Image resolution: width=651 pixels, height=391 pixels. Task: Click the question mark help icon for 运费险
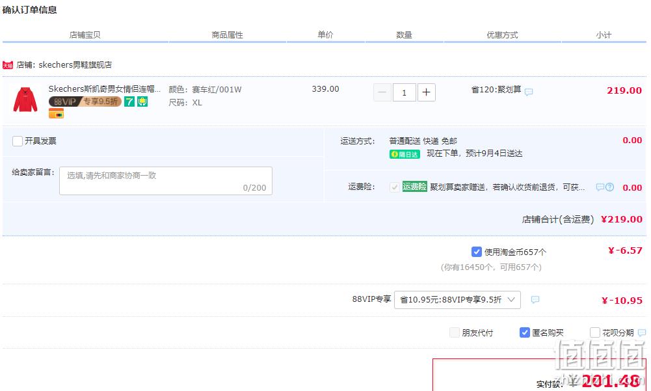coord(609,187)
